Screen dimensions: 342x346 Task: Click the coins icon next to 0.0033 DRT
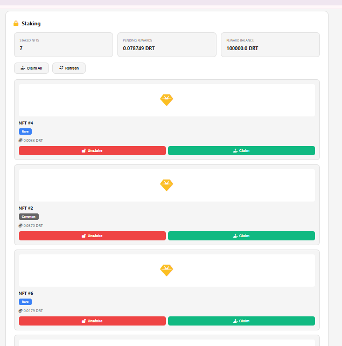pos(20,140)
